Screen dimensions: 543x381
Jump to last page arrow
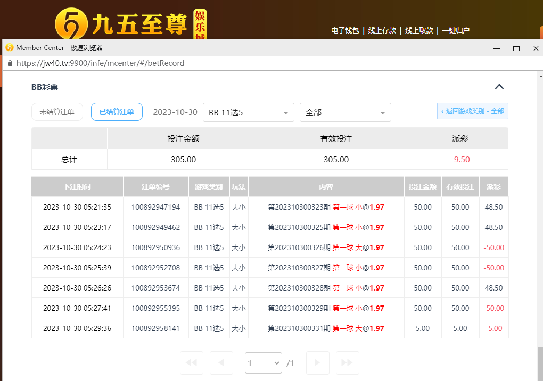pos(347,362)
